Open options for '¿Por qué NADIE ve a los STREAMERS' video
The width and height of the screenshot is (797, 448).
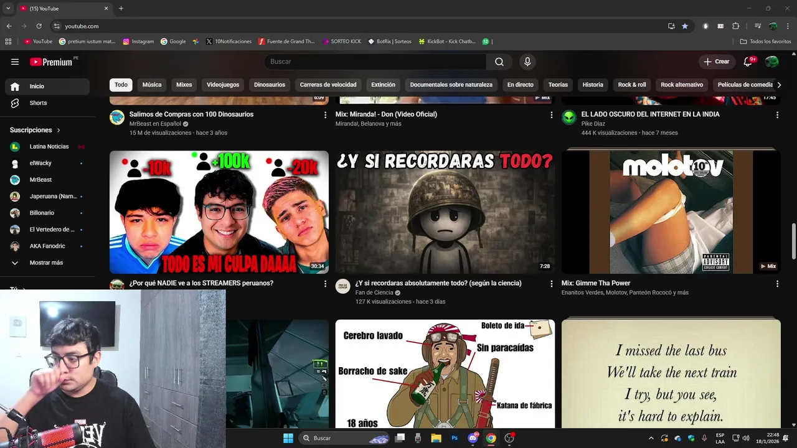pyautogui.click(x=325, y=284)
